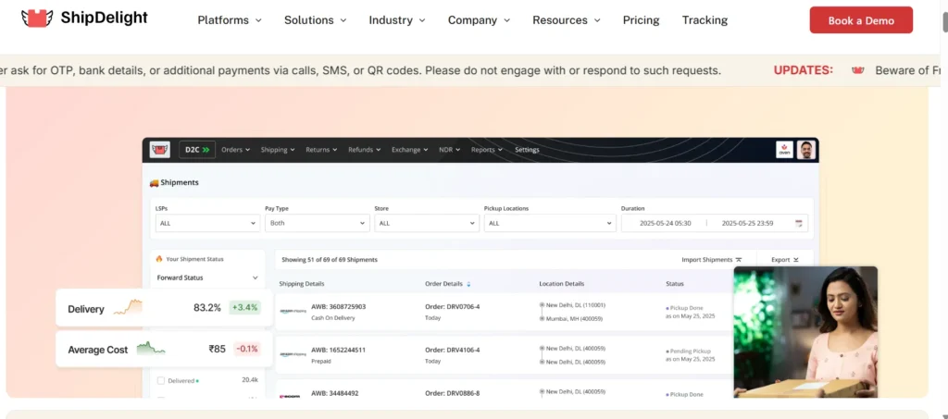Screen dimensions: 948x419
Task: Click the dashboard logo icon in the dark bar
Action: click(x=159, y=150)
